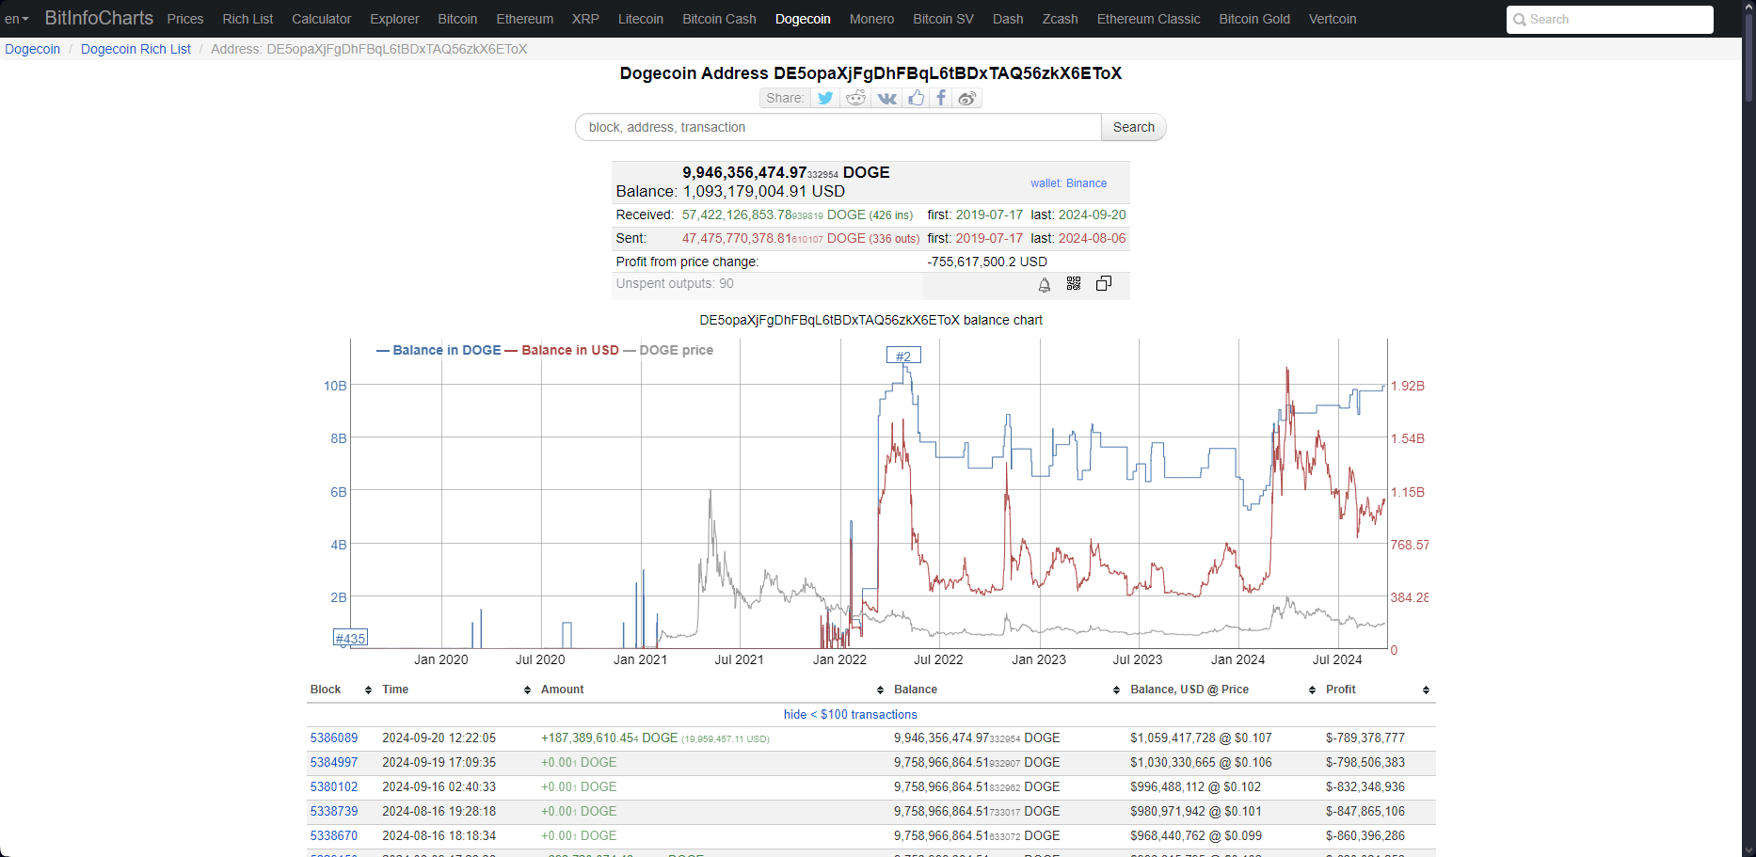Viewport: 1756px width, 857px height.
Task: Copy the Dogecoin address using copy icon
Action: 1104,284
